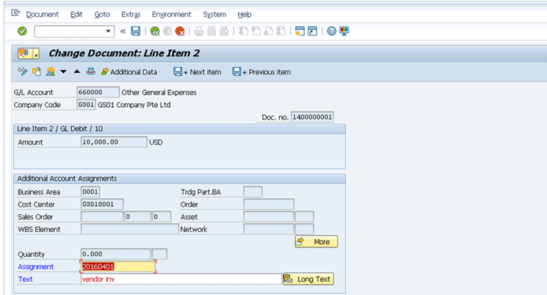Click the Save disk icon in toolbar
This screenshot has width=547, height=295.
[x=135, y=32]
